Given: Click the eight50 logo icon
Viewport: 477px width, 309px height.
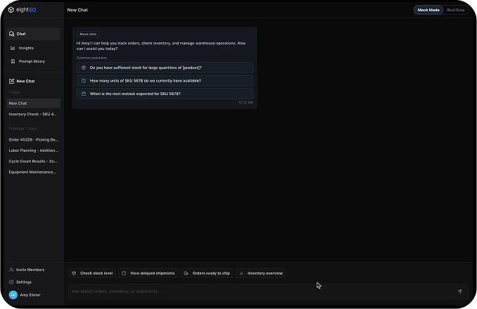Looking at the screenshot, I should click(x=11, y=10).
